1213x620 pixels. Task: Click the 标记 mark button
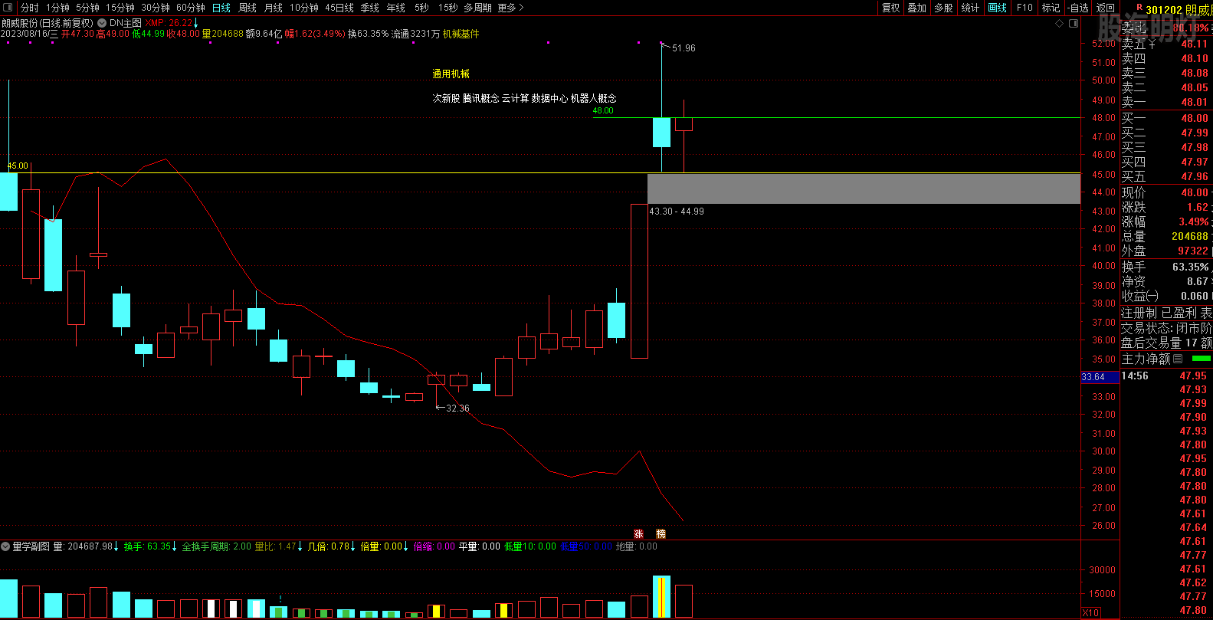coord(1051,8)
